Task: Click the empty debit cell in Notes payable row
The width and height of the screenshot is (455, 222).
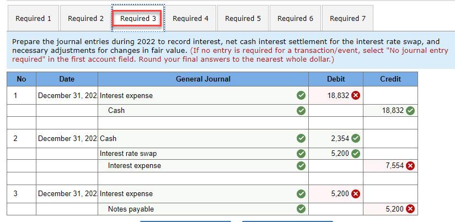Action: click(336, 209)
